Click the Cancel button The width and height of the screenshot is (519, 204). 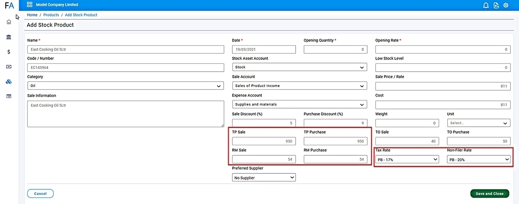point(40,194)
